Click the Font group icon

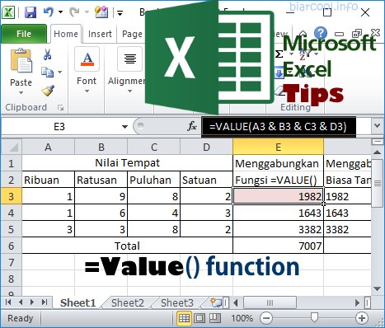(x=87, y=59)
